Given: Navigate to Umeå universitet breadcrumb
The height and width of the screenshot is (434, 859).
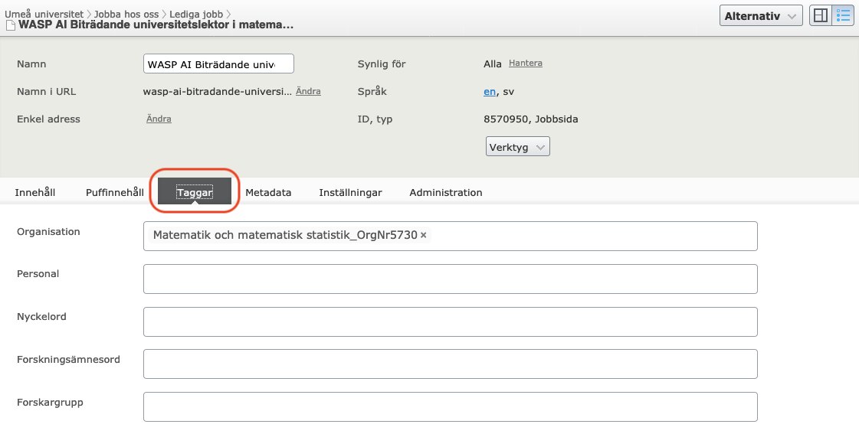Looking at the screenshot, I should click(x=44, y=15).
